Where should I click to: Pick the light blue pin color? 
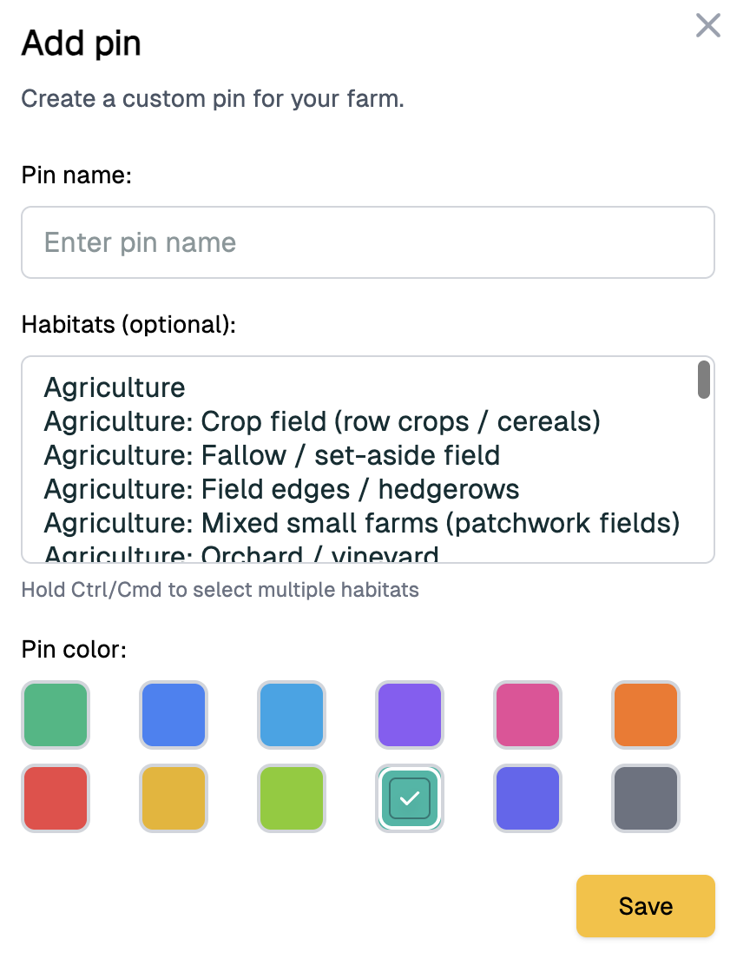point(292,715)
